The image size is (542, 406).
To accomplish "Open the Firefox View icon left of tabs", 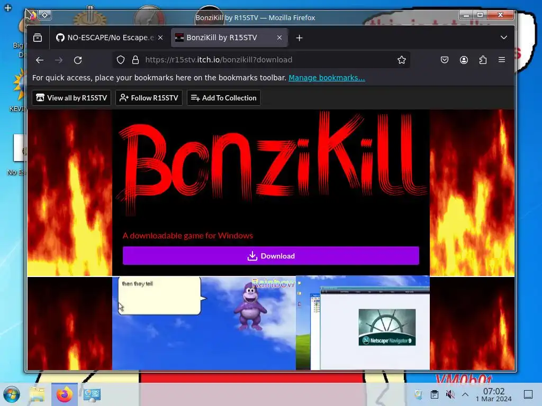I will (38, 38).
